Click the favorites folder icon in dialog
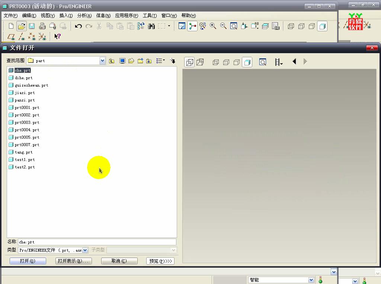 149,61
